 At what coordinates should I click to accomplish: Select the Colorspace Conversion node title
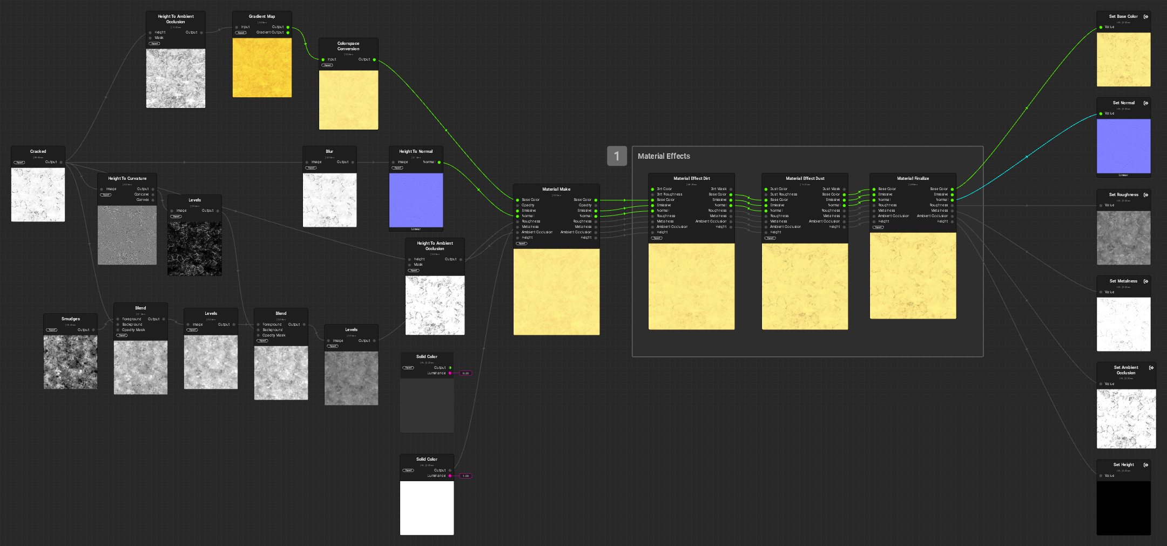coord(348,46)
